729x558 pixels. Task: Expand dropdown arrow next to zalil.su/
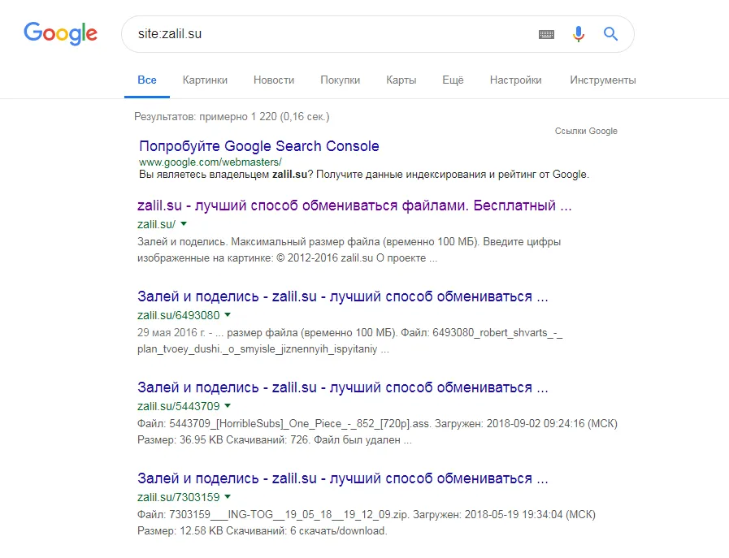pyautogui.click(x=184, y=224)
